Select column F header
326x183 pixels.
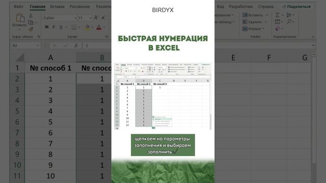pos(269,57)
